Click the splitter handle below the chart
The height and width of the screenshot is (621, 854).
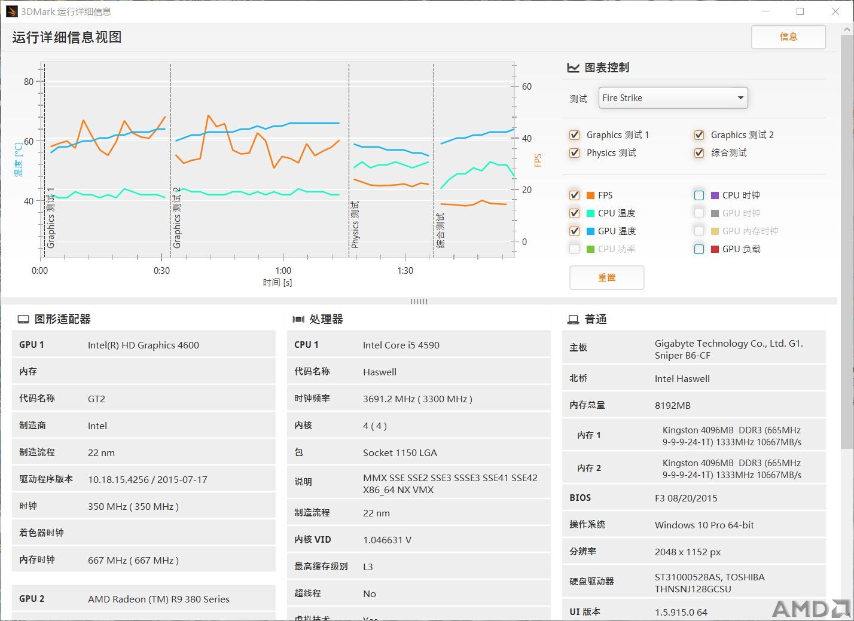(419, 301)
